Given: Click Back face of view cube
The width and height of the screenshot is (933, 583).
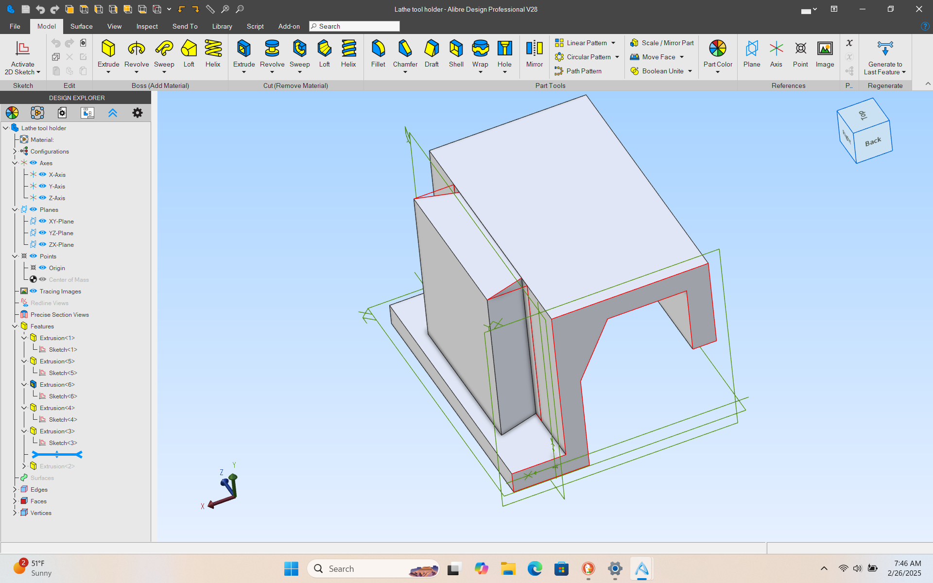Looking at the screenshot, I should (x=873, y=141).
